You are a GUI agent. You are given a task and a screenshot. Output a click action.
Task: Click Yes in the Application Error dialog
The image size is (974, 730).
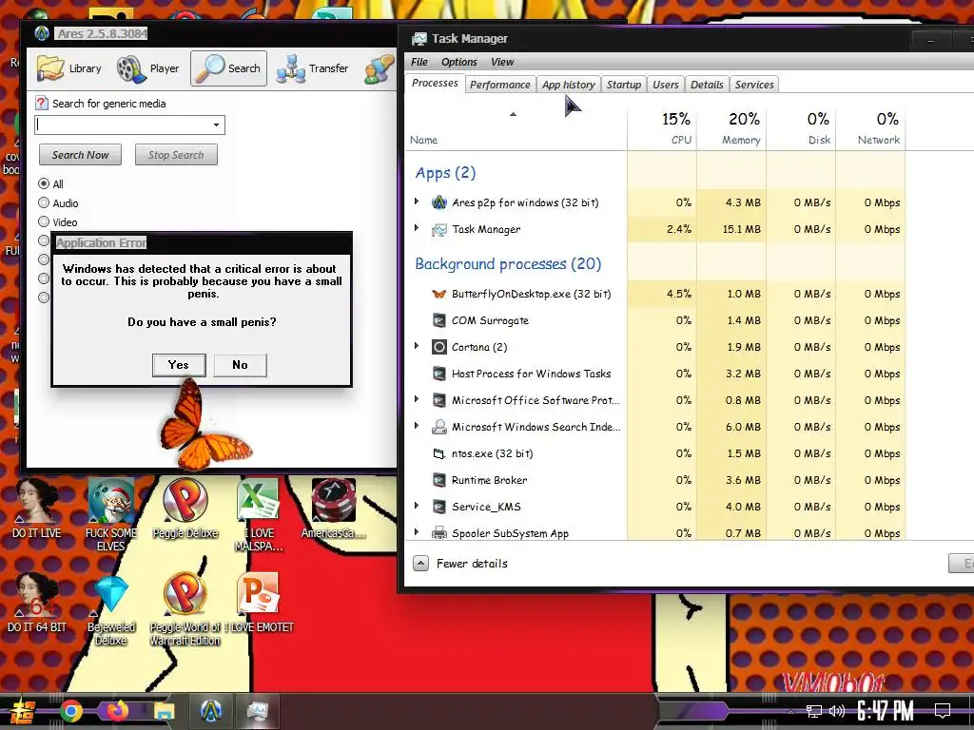pos(178,365)
